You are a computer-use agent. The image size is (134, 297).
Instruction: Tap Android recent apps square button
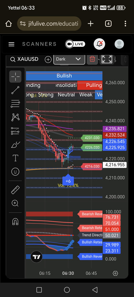point(39,290)
